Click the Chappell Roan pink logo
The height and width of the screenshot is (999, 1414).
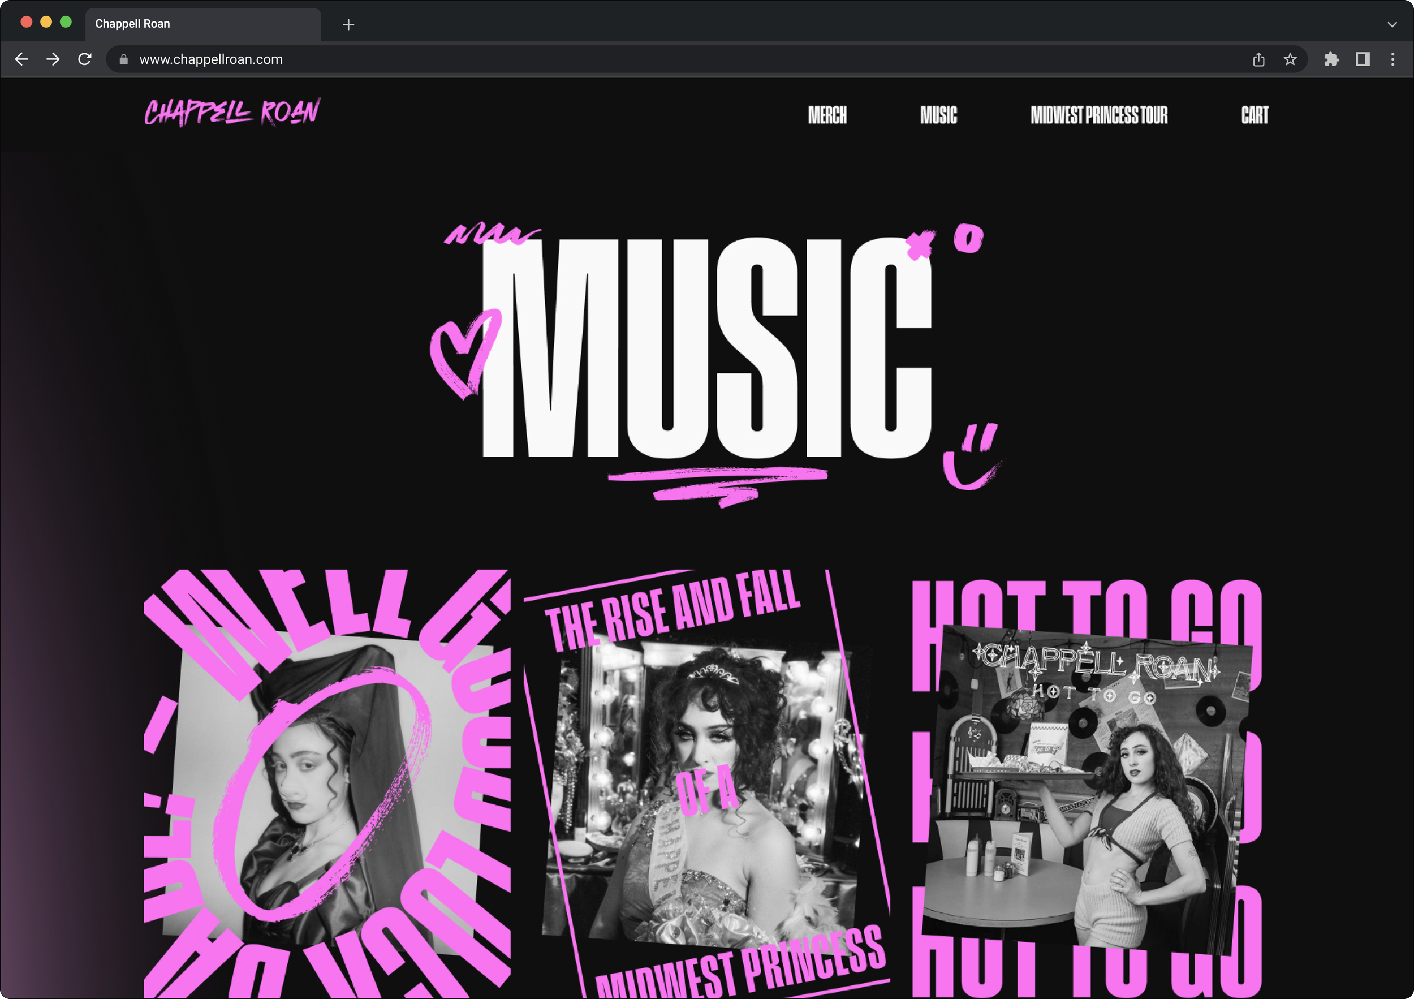pos(232,112)
